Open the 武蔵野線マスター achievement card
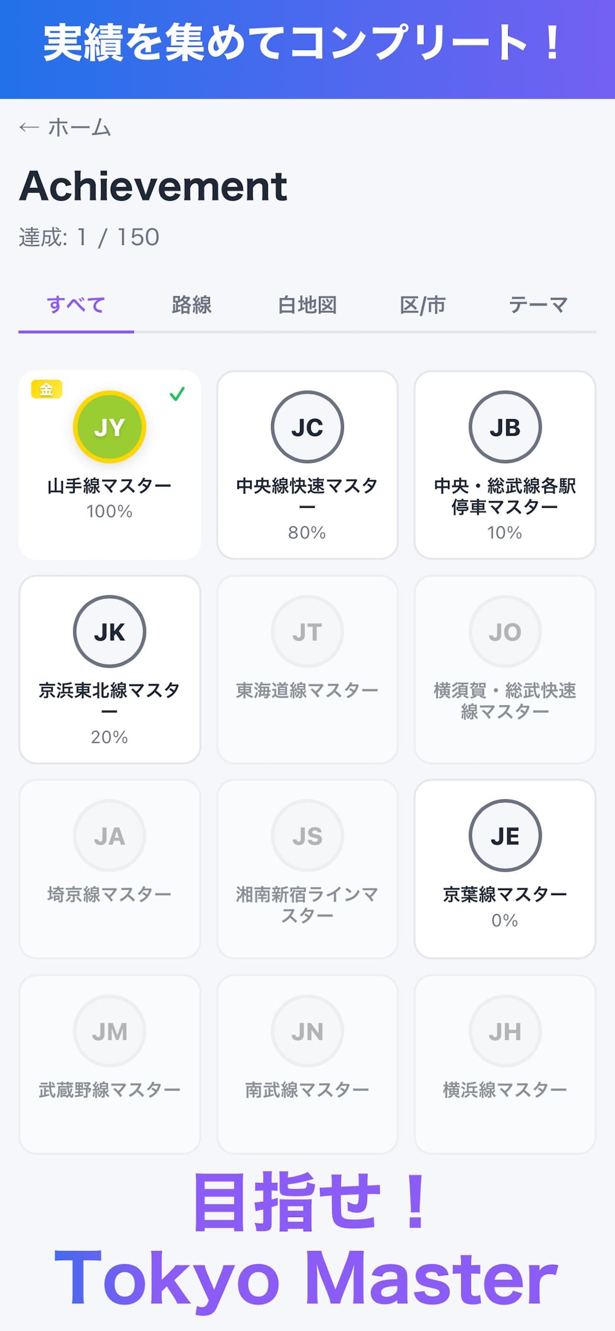The image size is (615, 1331). click(x=110, y=1065)
